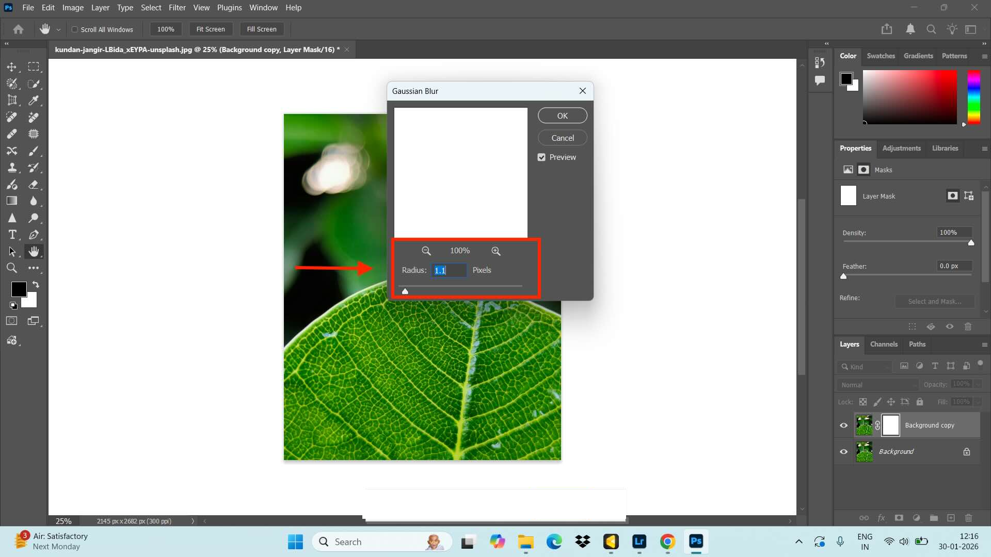This screenshot has height=557, width=991.
Task: Click the Add layer mask icon
Action: (x=899, y=518)
